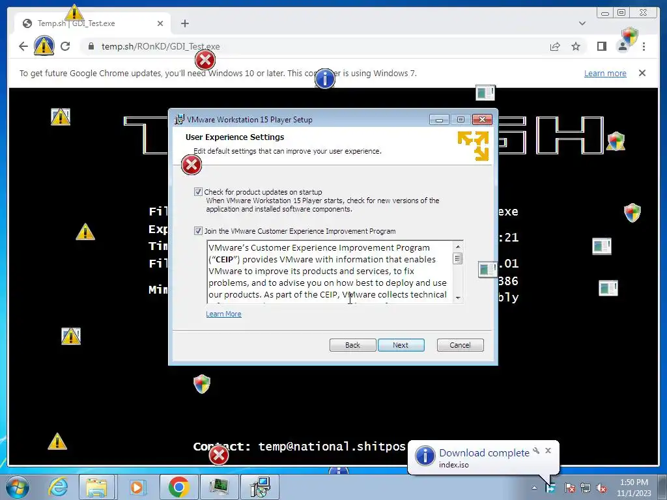Close the Windows 7 update infobar
667x500 pixels.
click(642, 73)
